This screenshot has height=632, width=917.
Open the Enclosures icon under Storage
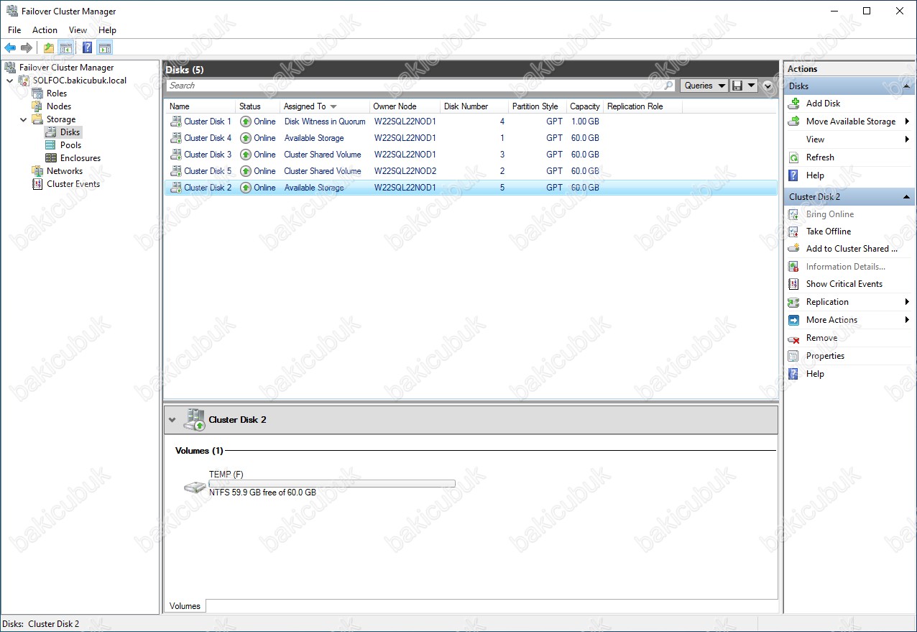50,158
